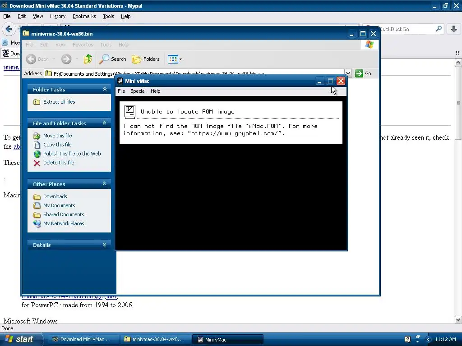Open Tools menu in Mypal browser
This screenshot has height=346, width=462.
pyautogui.click(x=108, y=17)
